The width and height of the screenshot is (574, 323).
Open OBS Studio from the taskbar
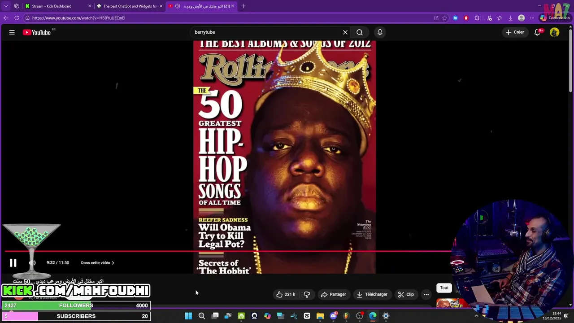pyautogui.click(x=360, y=316)
